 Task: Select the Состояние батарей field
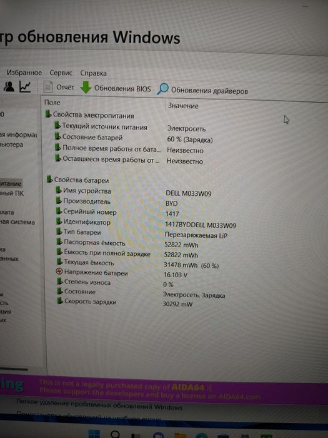pyautogui.click(x=92, y=138)
